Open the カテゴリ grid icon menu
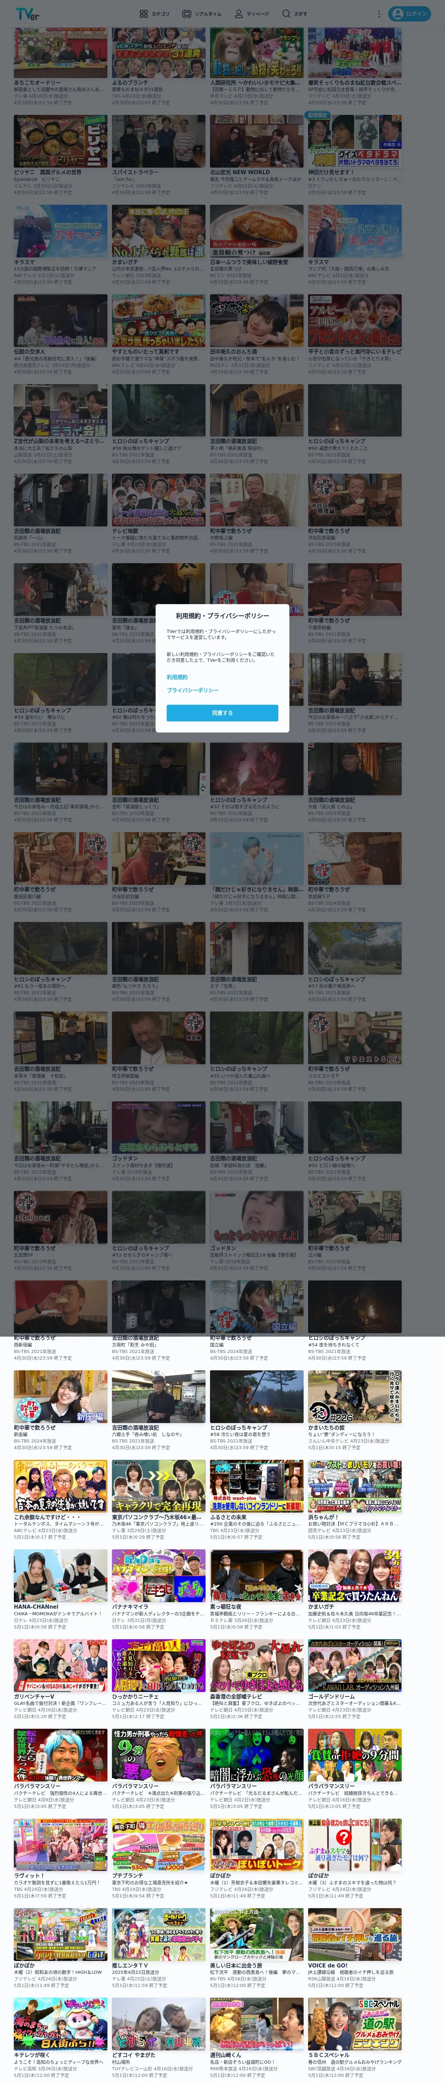445x2082 pixels. click(x=154, y=14)
